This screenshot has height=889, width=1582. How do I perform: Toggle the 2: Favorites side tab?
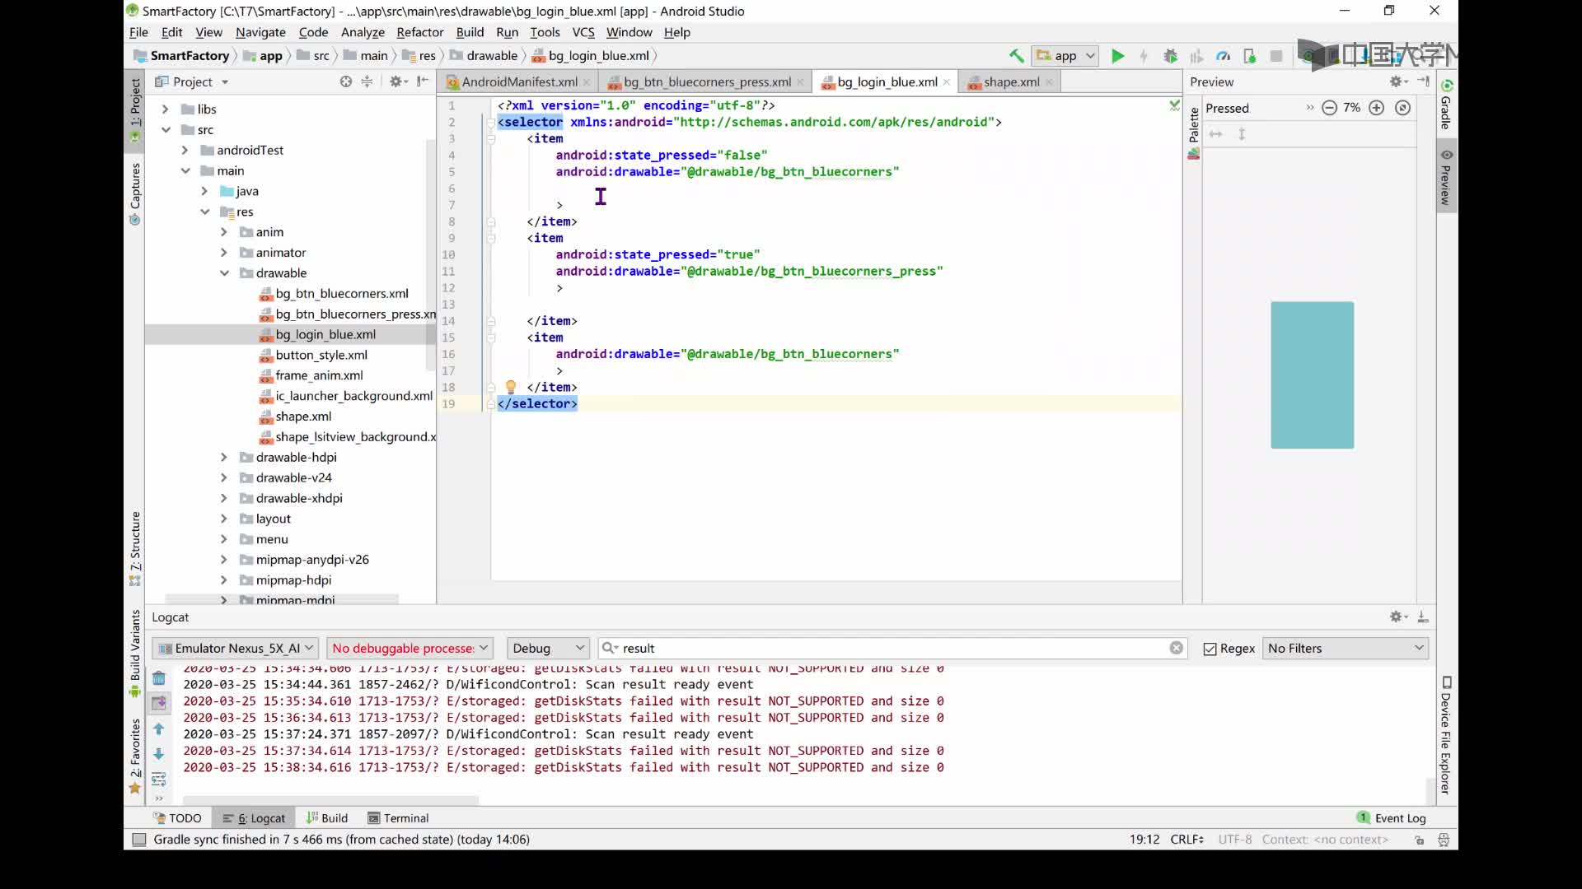tap(135, 756)
